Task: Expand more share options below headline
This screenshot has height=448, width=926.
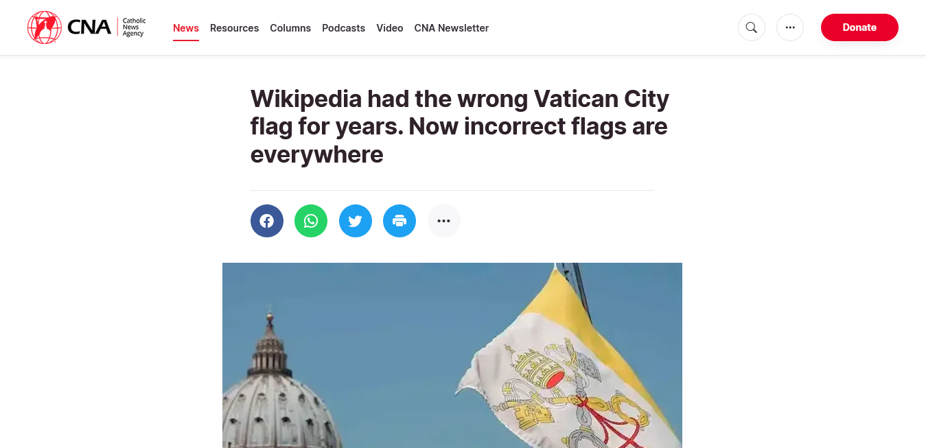Action: point(444,221)
